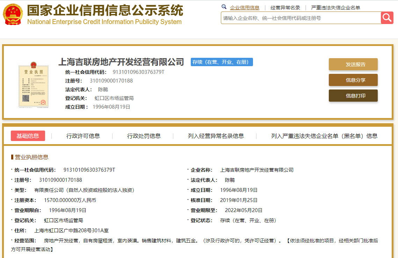The height and width of the screenshot is (258, 398).
Task: Click the red search magnifier button
Action: tap(387, 18)
